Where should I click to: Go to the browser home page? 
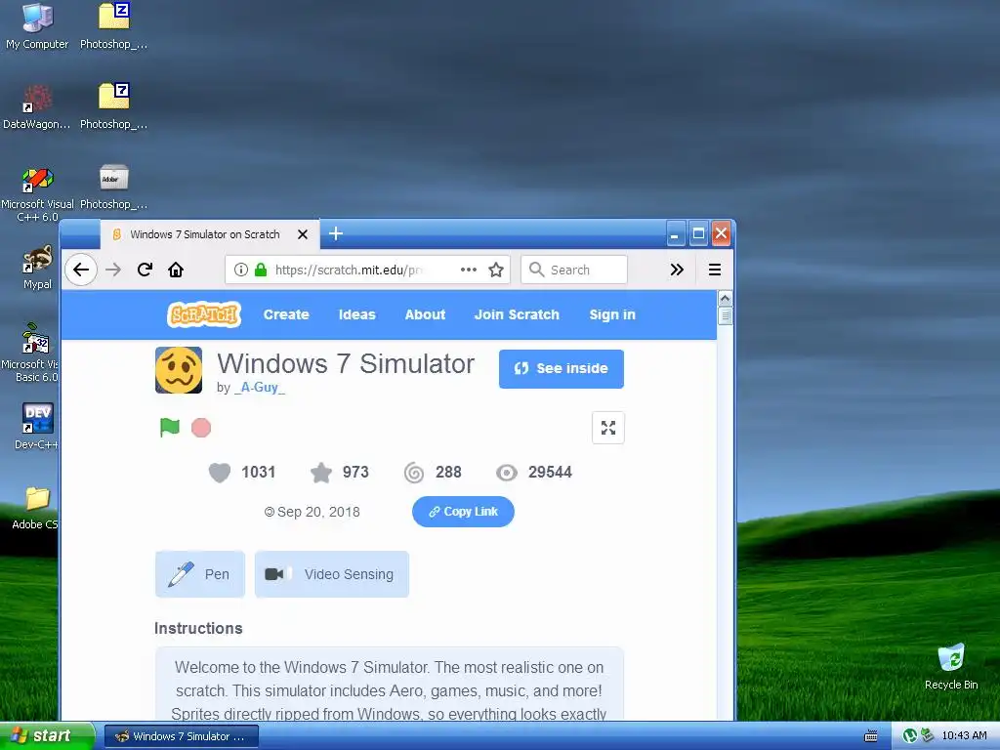[x=176, y=270]
